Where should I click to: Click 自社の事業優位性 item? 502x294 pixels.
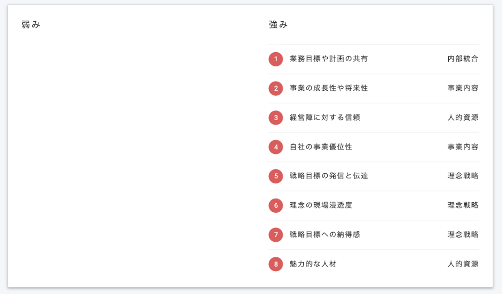pos(321,147)
